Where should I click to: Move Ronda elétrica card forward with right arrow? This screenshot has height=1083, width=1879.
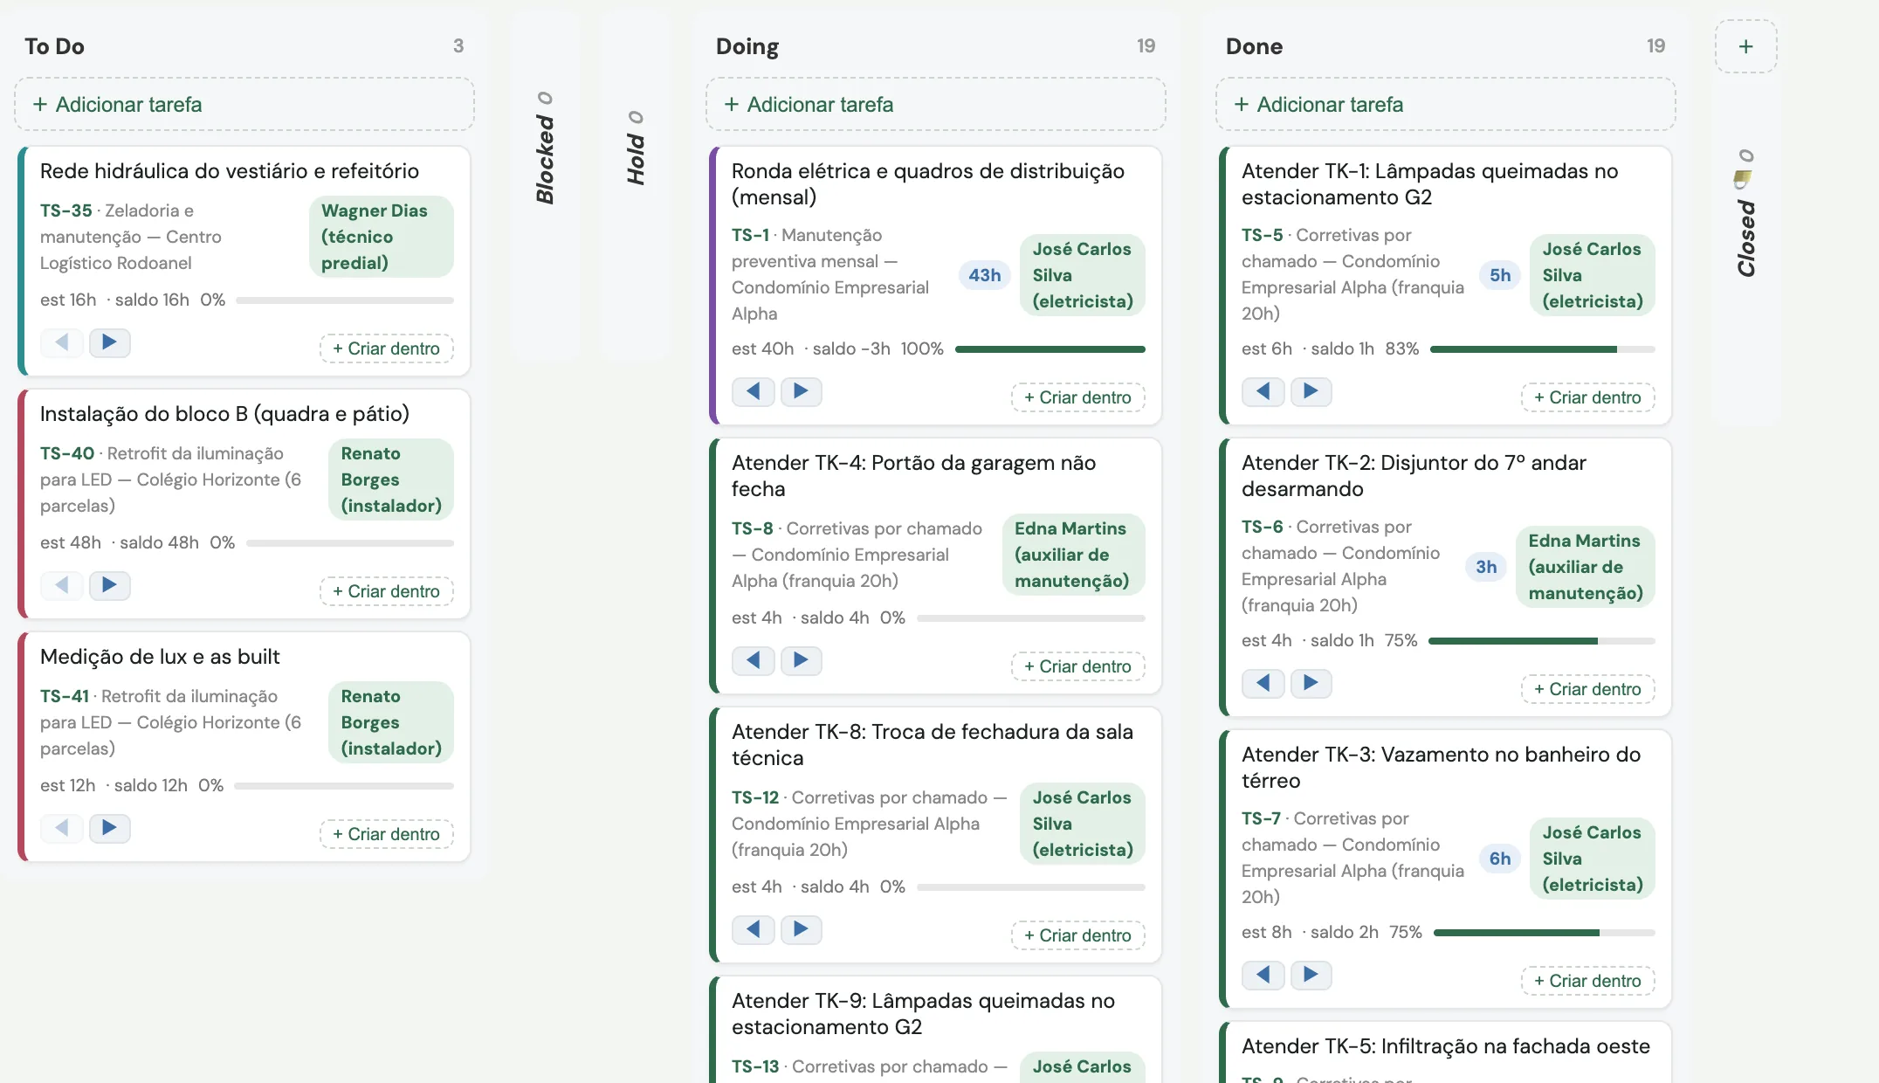tap(801, 391)
